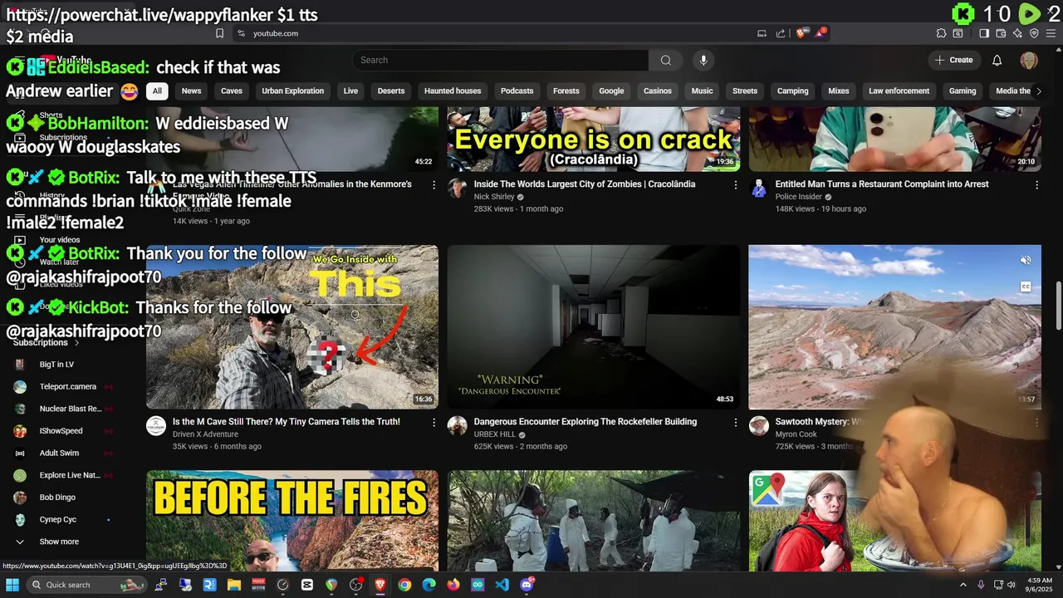The height and width of the screenshot is (598, 1063).
Task: Open Driven X Adventure channel avatar
Action: (x=156, y=426)
